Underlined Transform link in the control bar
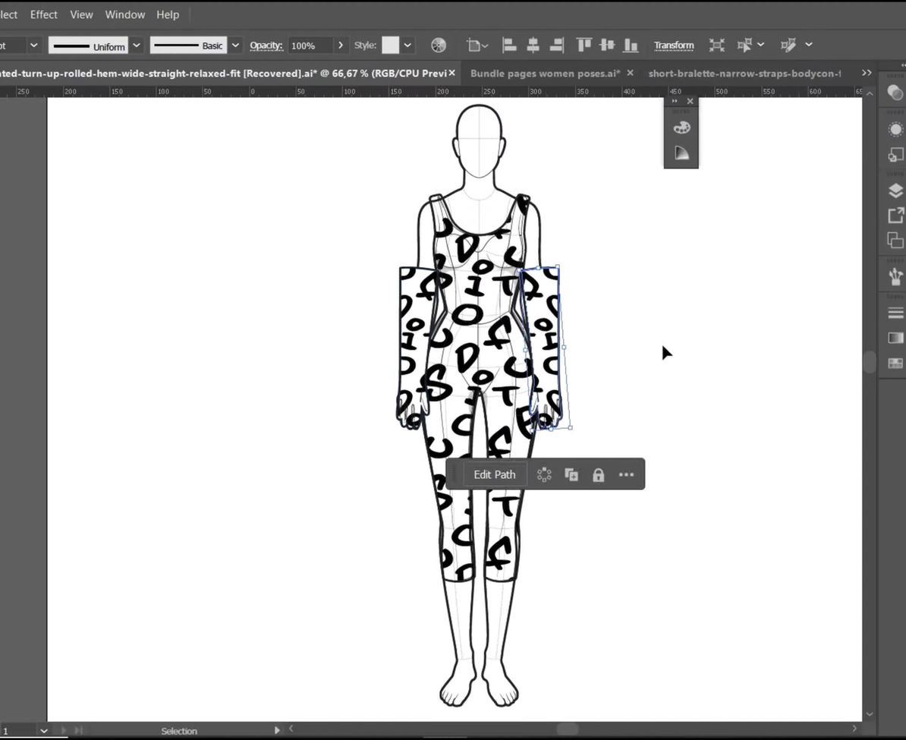The width and height of the screenshot is (906, 740). 674,45
